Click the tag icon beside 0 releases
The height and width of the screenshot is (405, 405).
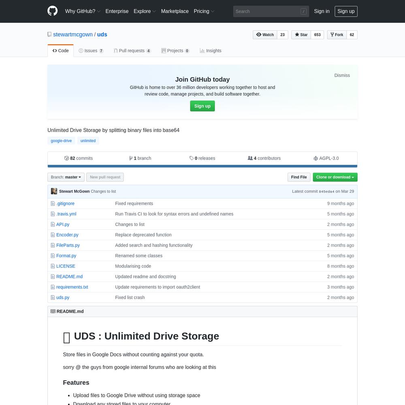click(x=192, y=158)
